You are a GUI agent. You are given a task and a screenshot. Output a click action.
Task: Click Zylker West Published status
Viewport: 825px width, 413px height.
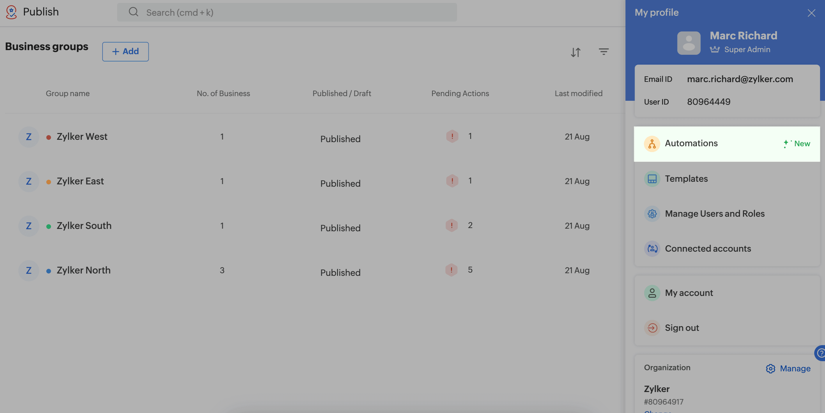[x=340, y=139]
